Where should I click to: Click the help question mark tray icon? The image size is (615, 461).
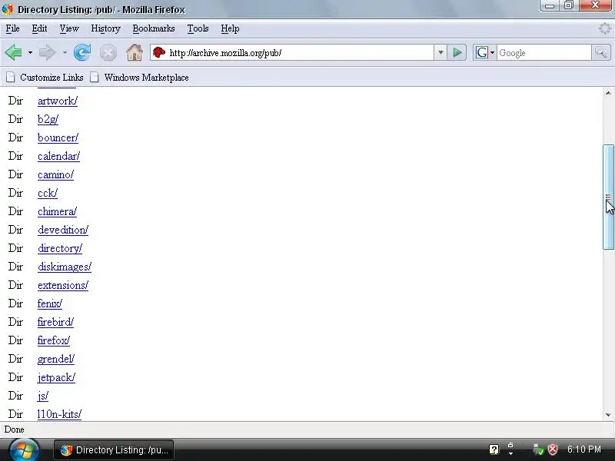[x=494, y=449]
